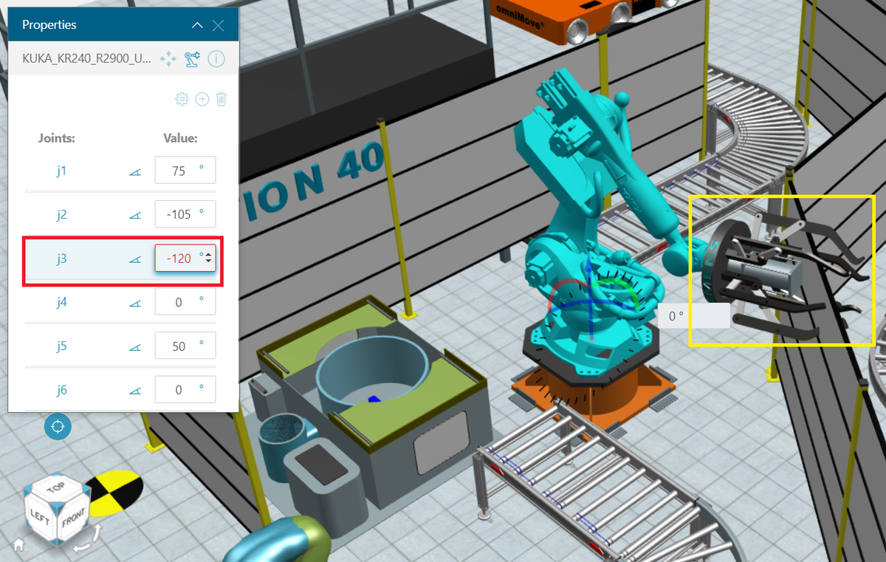Increase j3 value with the spinner arrows
886x562 pixels.
(x=209, y=255)
